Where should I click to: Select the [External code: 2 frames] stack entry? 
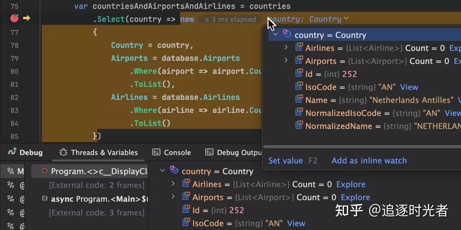click(97, 185)
